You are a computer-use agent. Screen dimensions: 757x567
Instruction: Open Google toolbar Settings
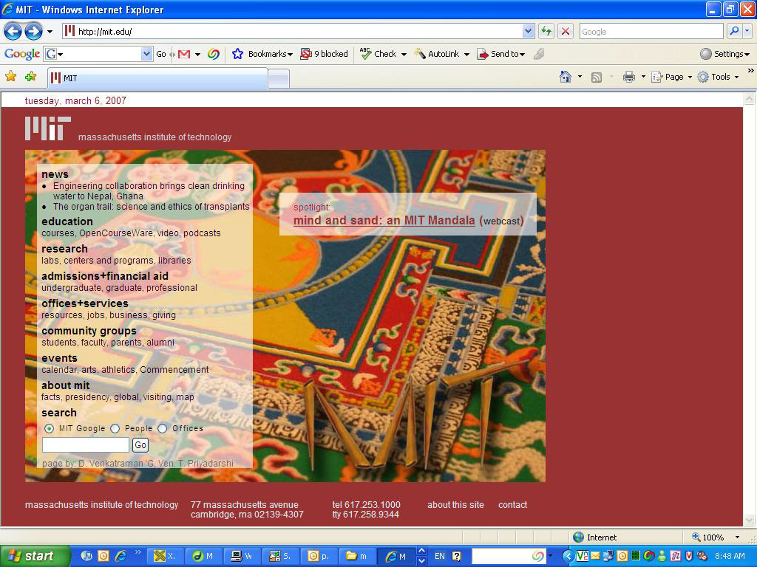coord(724,54)
